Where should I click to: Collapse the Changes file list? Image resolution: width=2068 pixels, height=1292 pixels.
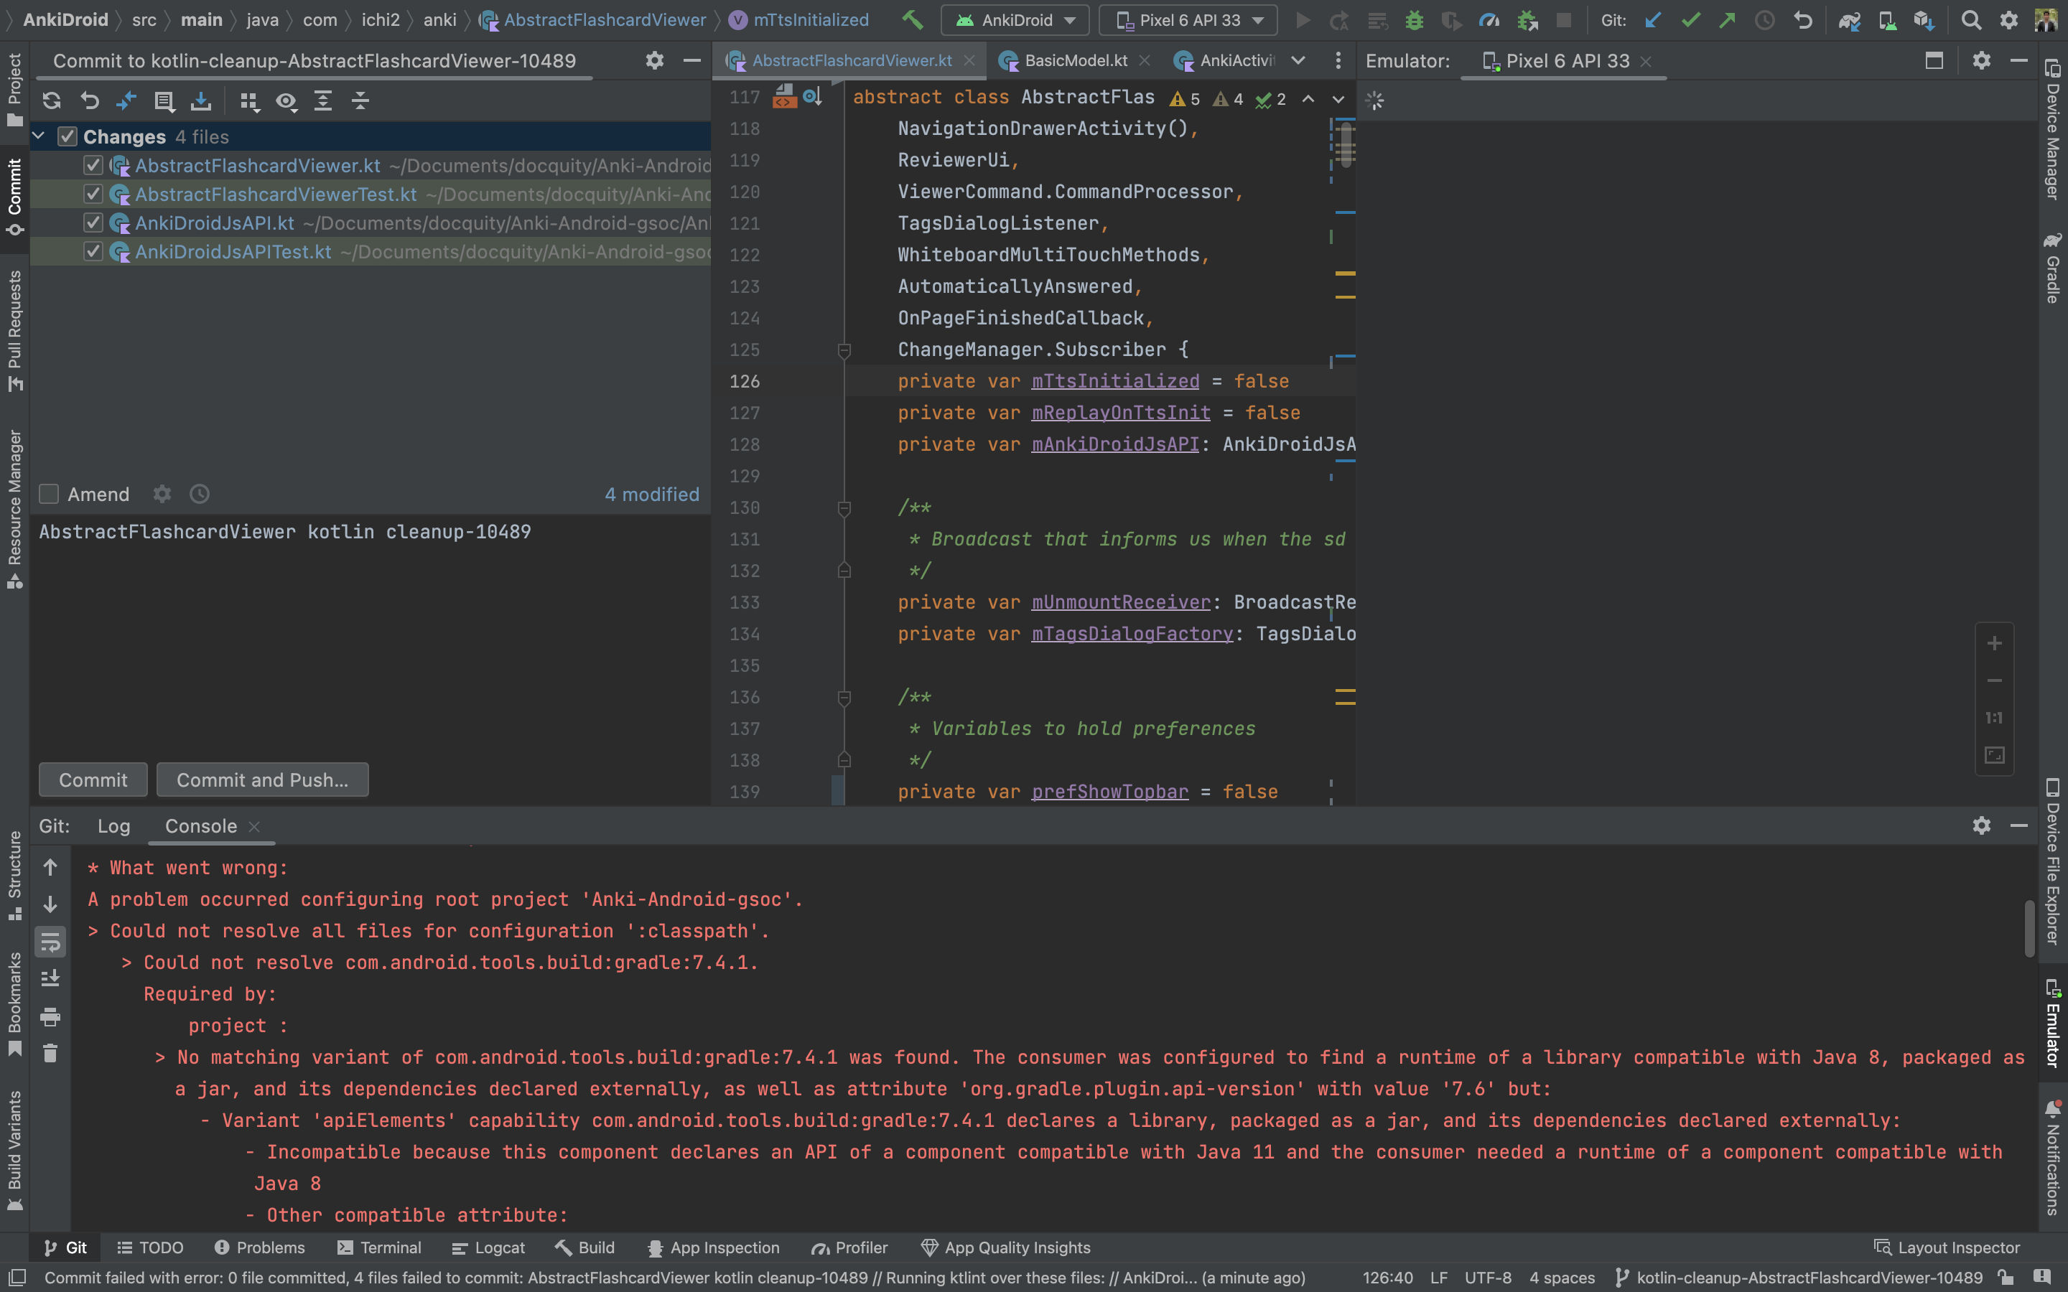(39, 135)
